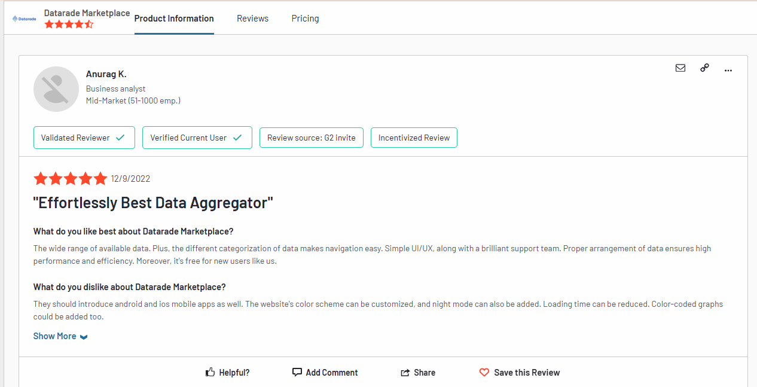Click the heart save icon
This screenshot has width=757, height=387.
tap(484, 372)
